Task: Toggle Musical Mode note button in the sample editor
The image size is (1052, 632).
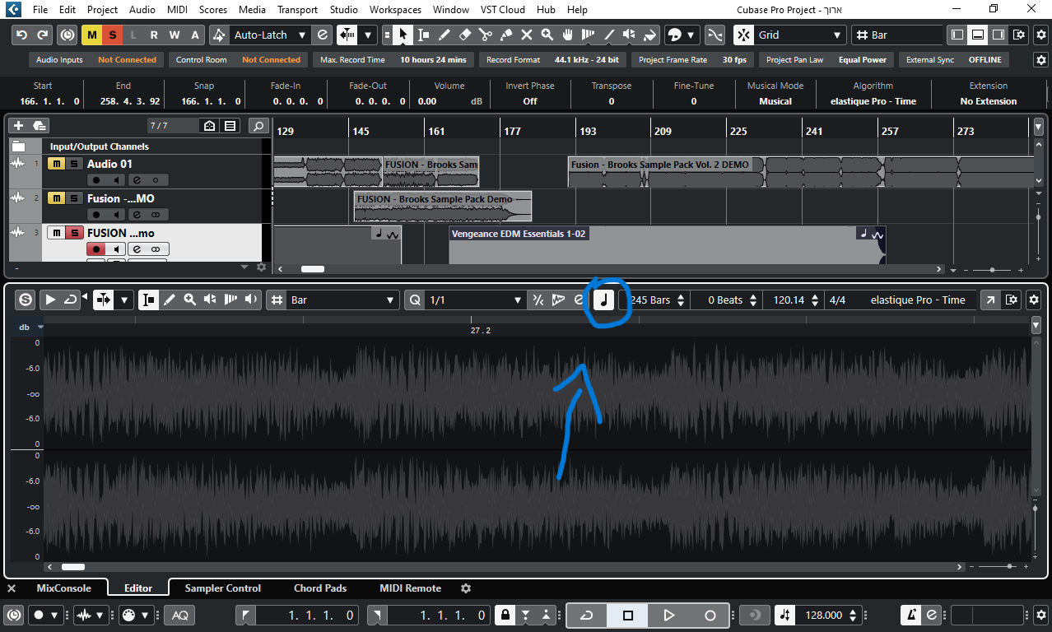Action: tap(603, 300)
